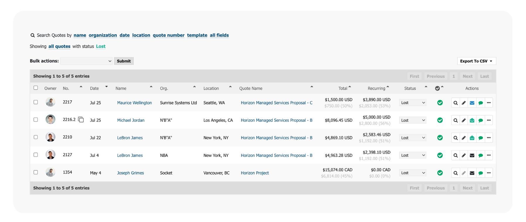Open comments bubble on Joseph Grimes' quote

pyautogui.click(x=480, y=173)
